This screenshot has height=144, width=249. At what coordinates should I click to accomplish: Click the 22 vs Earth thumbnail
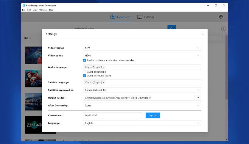pos(33,125)
